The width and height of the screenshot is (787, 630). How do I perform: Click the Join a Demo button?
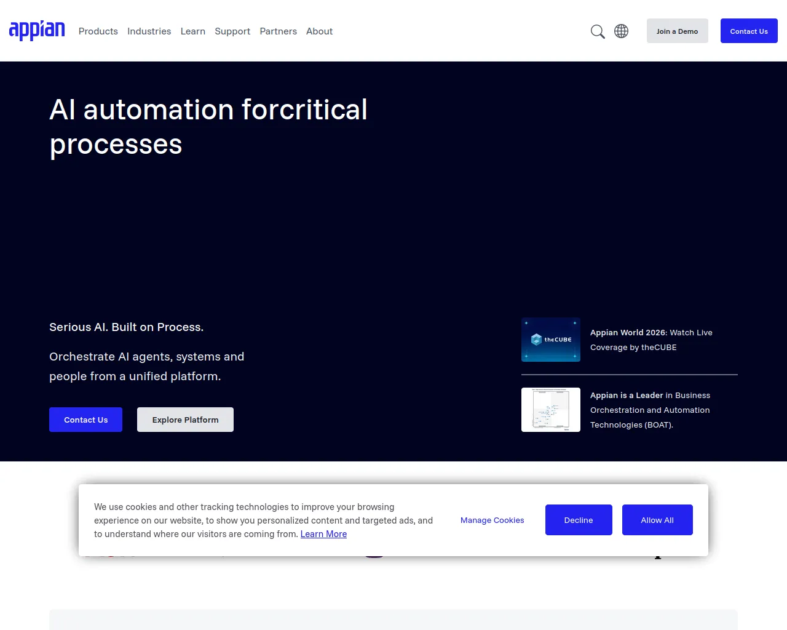coord(677,31)
